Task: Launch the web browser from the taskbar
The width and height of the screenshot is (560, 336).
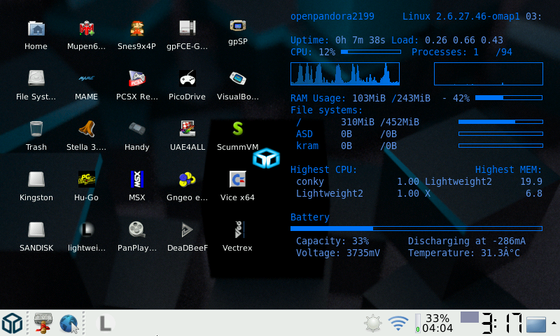Action: 69,323
